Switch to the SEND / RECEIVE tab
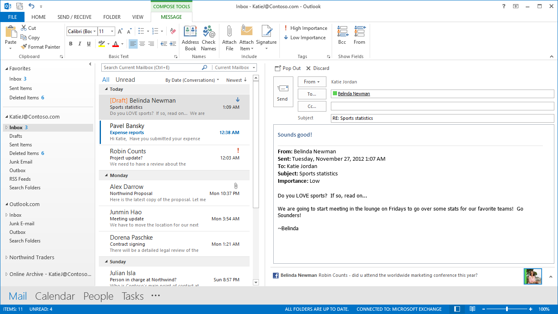 [74, 17]
